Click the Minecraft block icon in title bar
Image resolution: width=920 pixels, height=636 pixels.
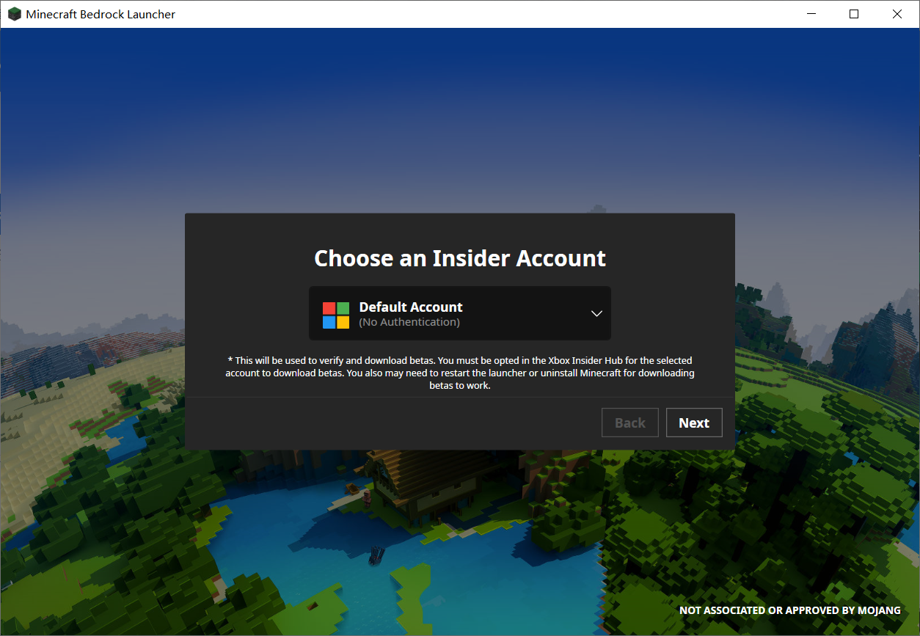coord(15,14)
